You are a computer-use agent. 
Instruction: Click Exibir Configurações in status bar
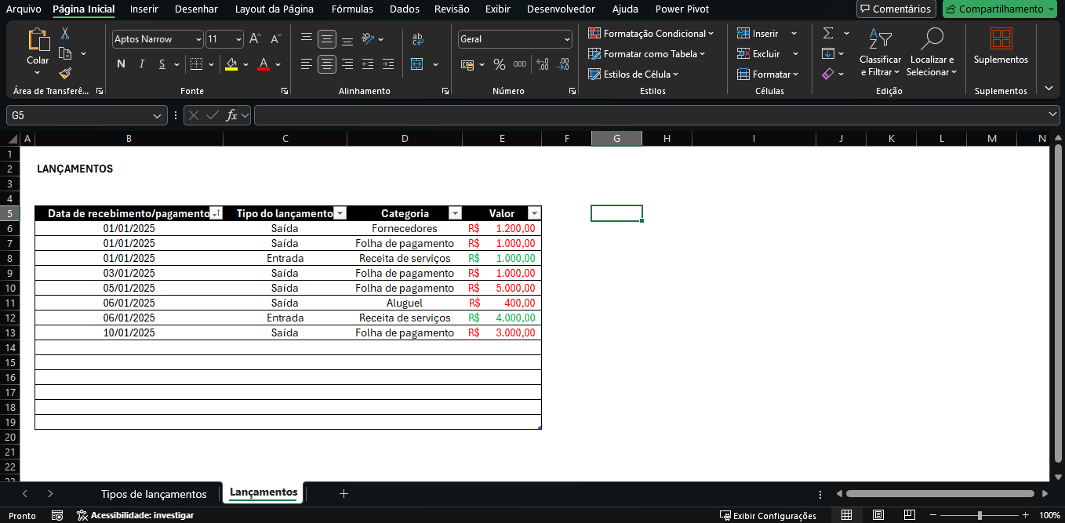point(769,516)
